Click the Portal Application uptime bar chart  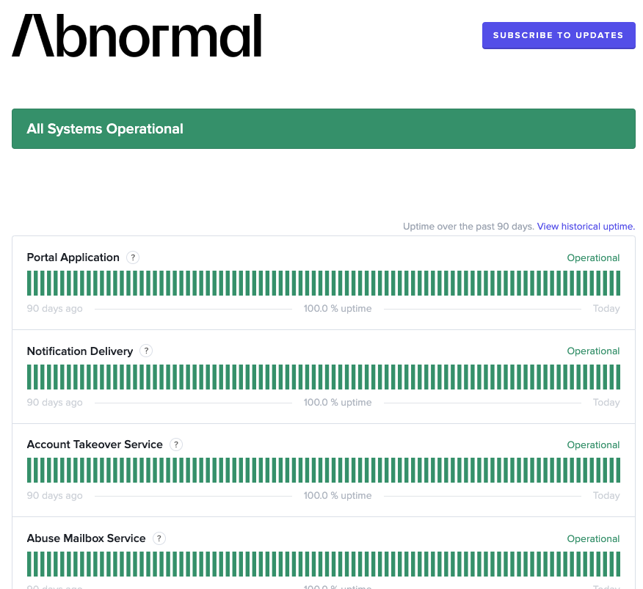coord(324,283)
